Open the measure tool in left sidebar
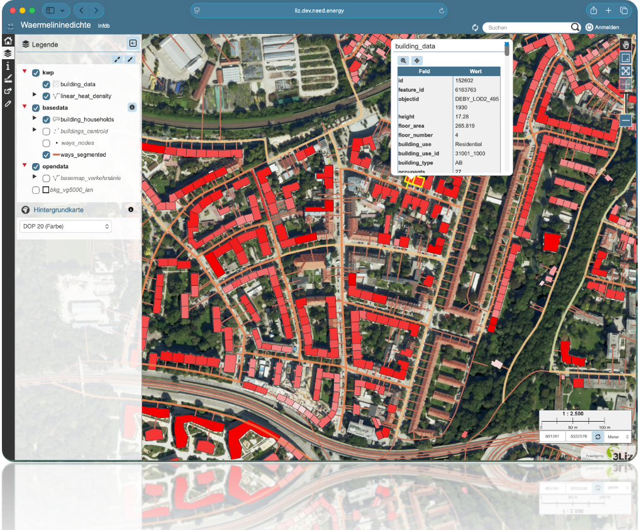 8,79
